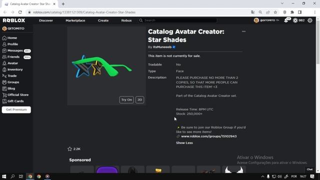320x180 pixels.
Task: Click the favorite star icon
Action: tap(70, 149)
